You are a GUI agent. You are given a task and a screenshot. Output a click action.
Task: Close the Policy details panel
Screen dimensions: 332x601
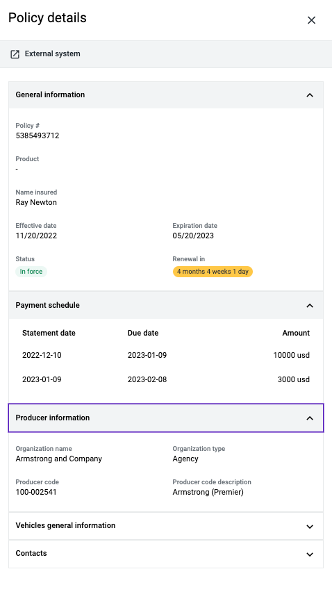click(311, 20)
